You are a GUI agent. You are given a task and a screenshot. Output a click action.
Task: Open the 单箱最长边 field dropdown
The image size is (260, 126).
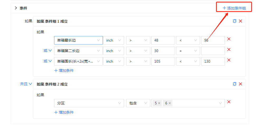tap(78, 40)
